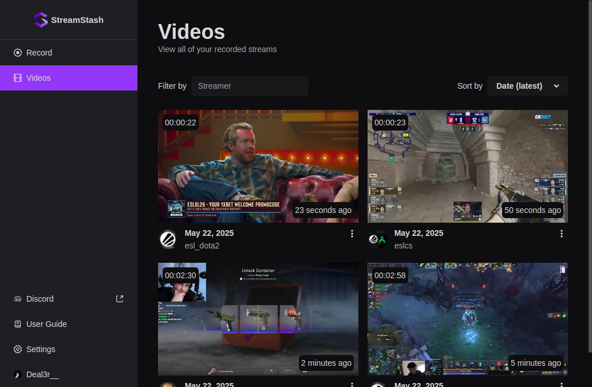Click the Videos page heading

coord(191,31)
